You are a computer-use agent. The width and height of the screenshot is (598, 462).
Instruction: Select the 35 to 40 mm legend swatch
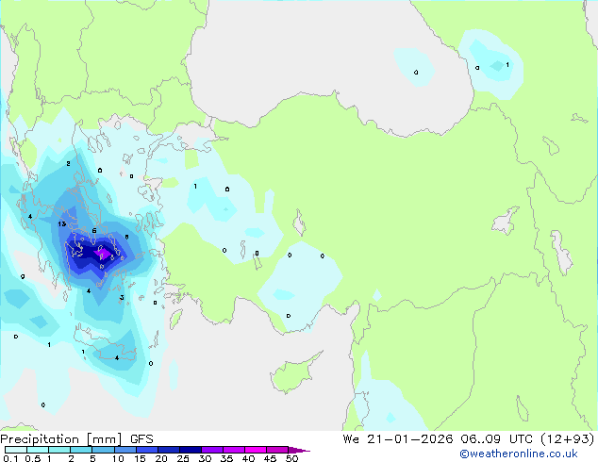coord(233,450)
